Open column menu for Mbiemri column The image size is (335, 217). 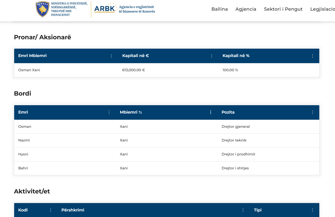tap(211, 112)
